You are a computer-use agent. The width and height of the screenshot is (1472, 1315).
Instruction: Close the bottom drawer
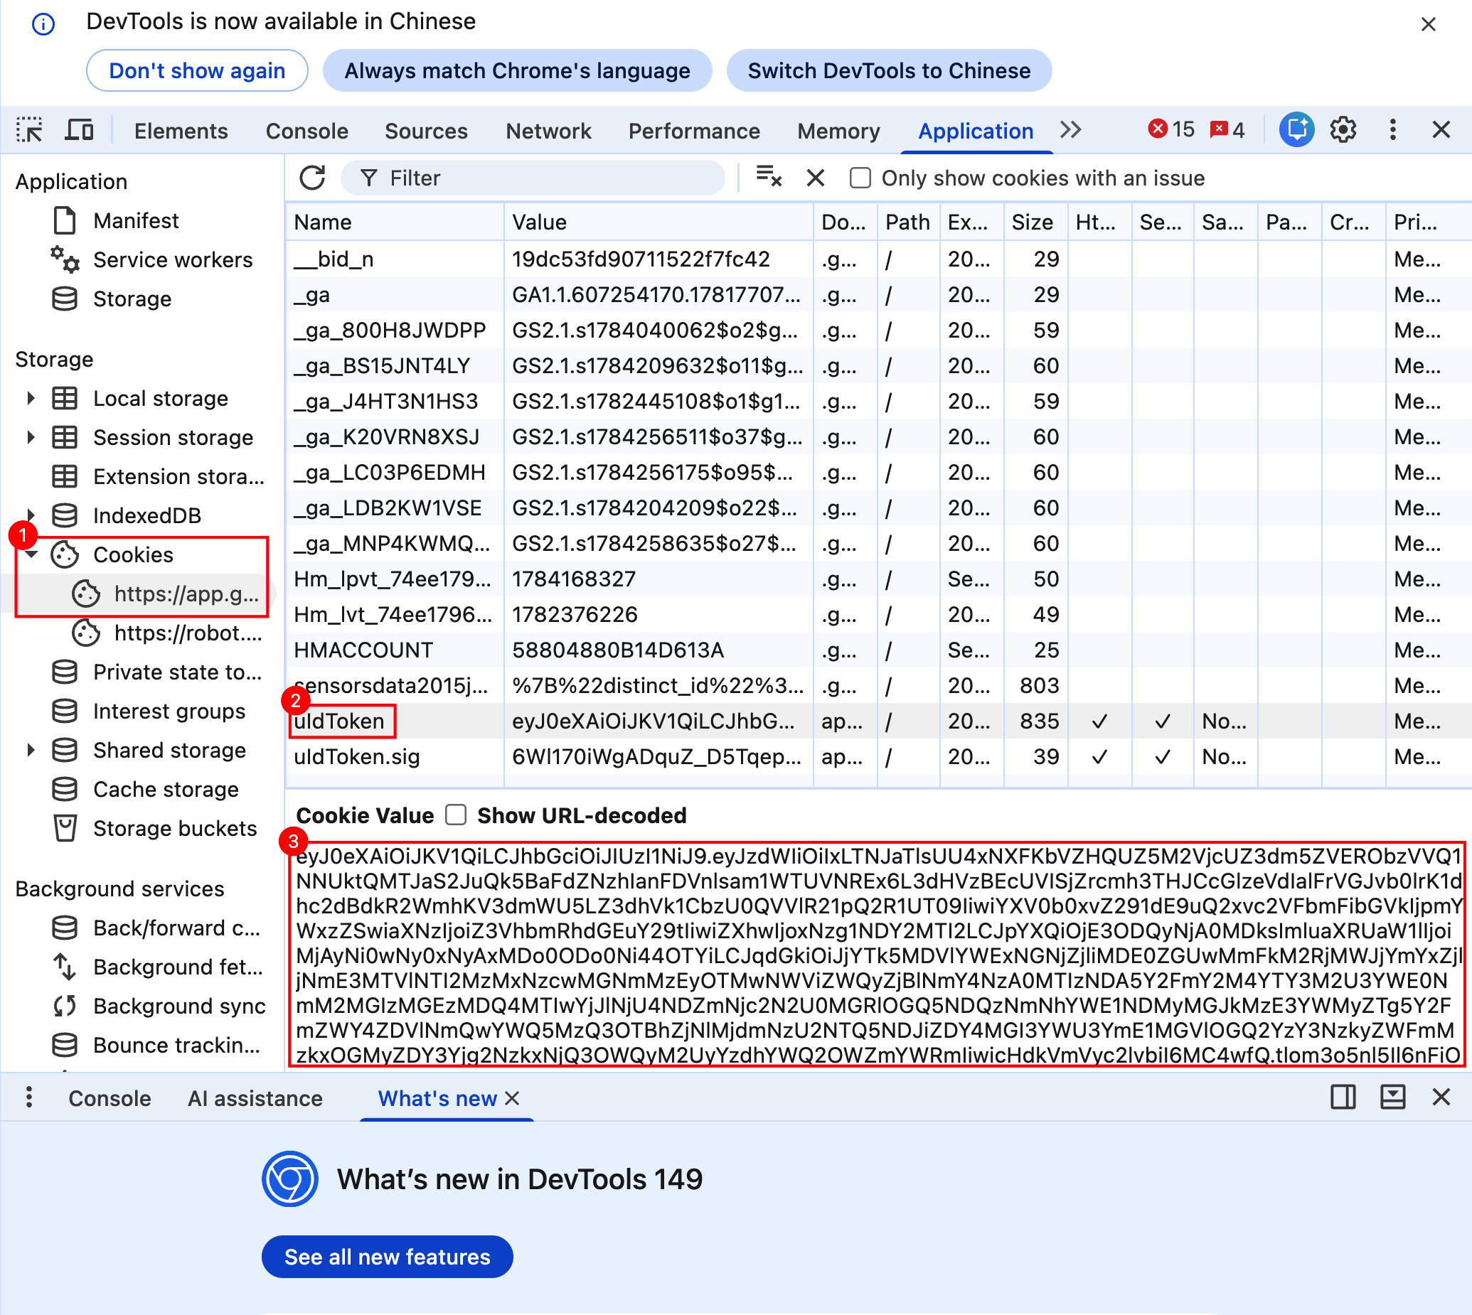pos(1441,1097)
